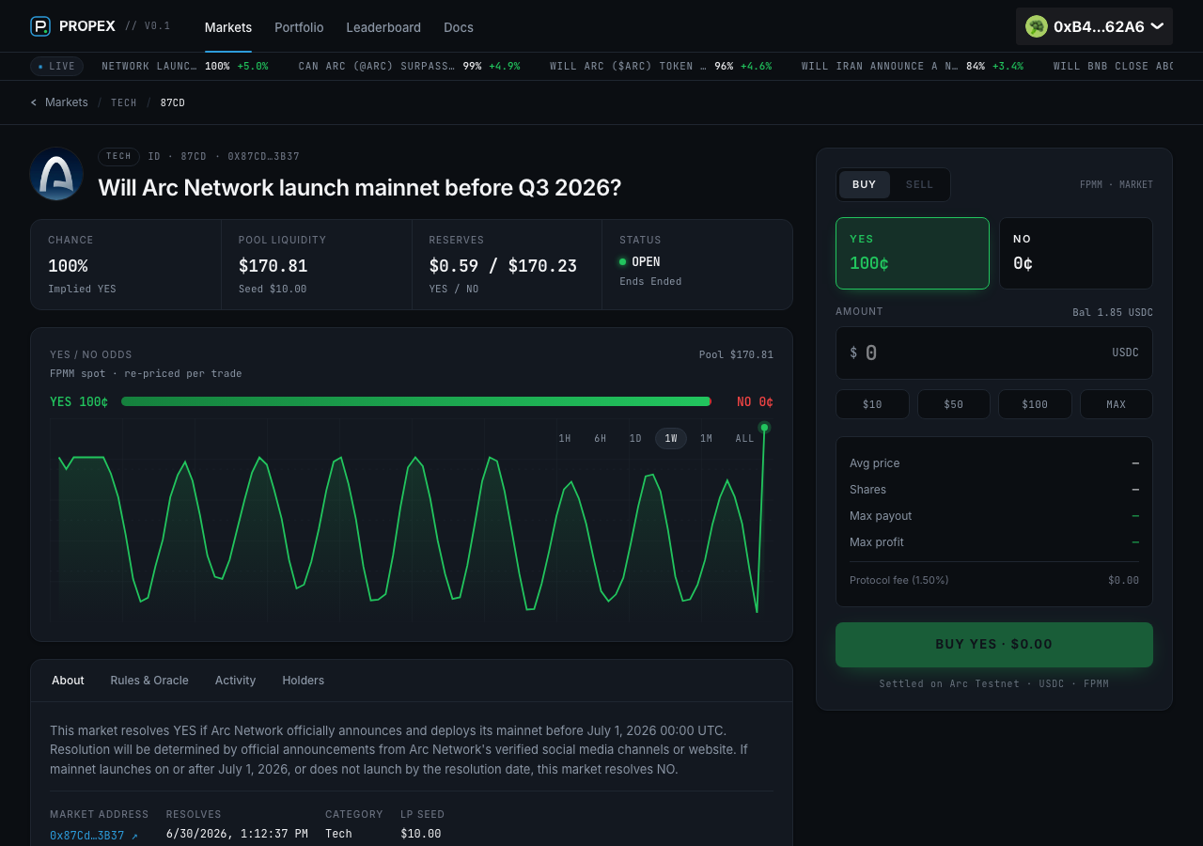Open the wallet 0xB4...62A6 menu

1094,26
